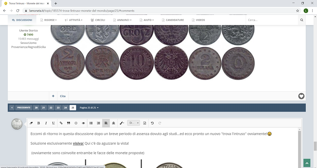The height and width of the screenshot is (168, 317).
Task: Open the emoji smiley picker
Action: pos(76,123)
